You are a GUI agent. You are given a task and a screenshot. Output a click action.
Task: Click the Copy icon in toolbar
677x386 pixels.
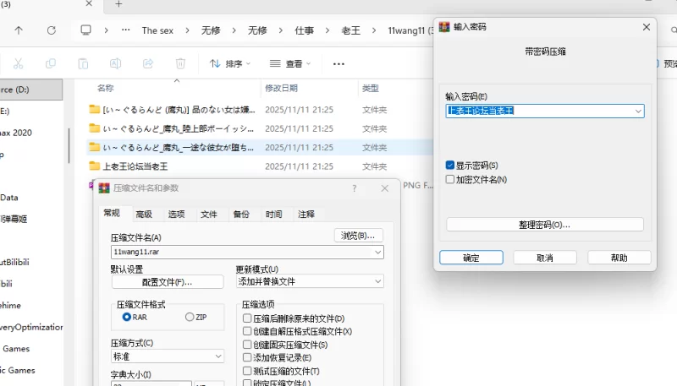pyautogui.click(x=51, y=63)
